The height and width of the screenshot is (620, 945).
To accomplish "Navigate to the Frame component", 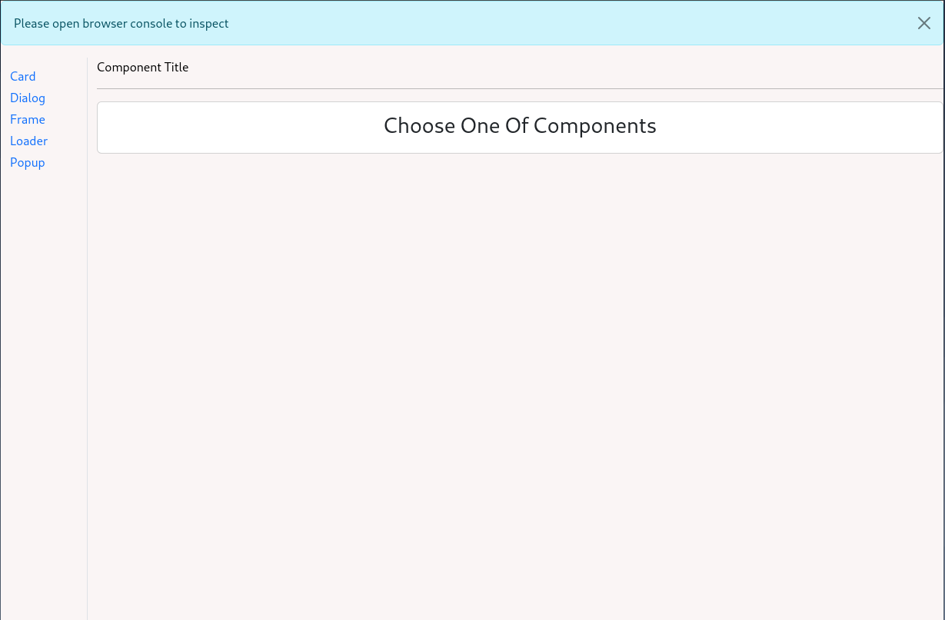I will coord(28,120).
